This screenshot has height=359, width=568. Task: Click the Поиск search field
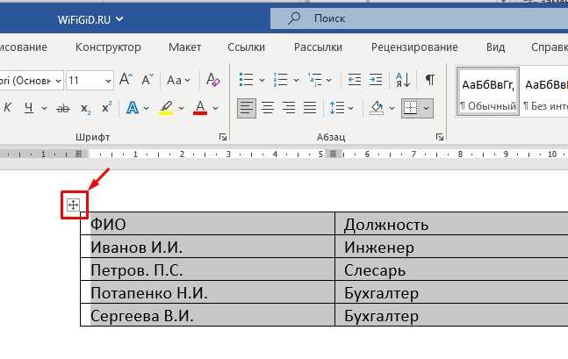(x=419, y=18)
